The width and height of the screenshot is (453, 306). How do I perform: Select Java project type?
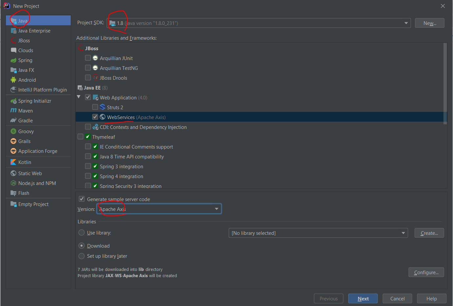tap(38, 21)
